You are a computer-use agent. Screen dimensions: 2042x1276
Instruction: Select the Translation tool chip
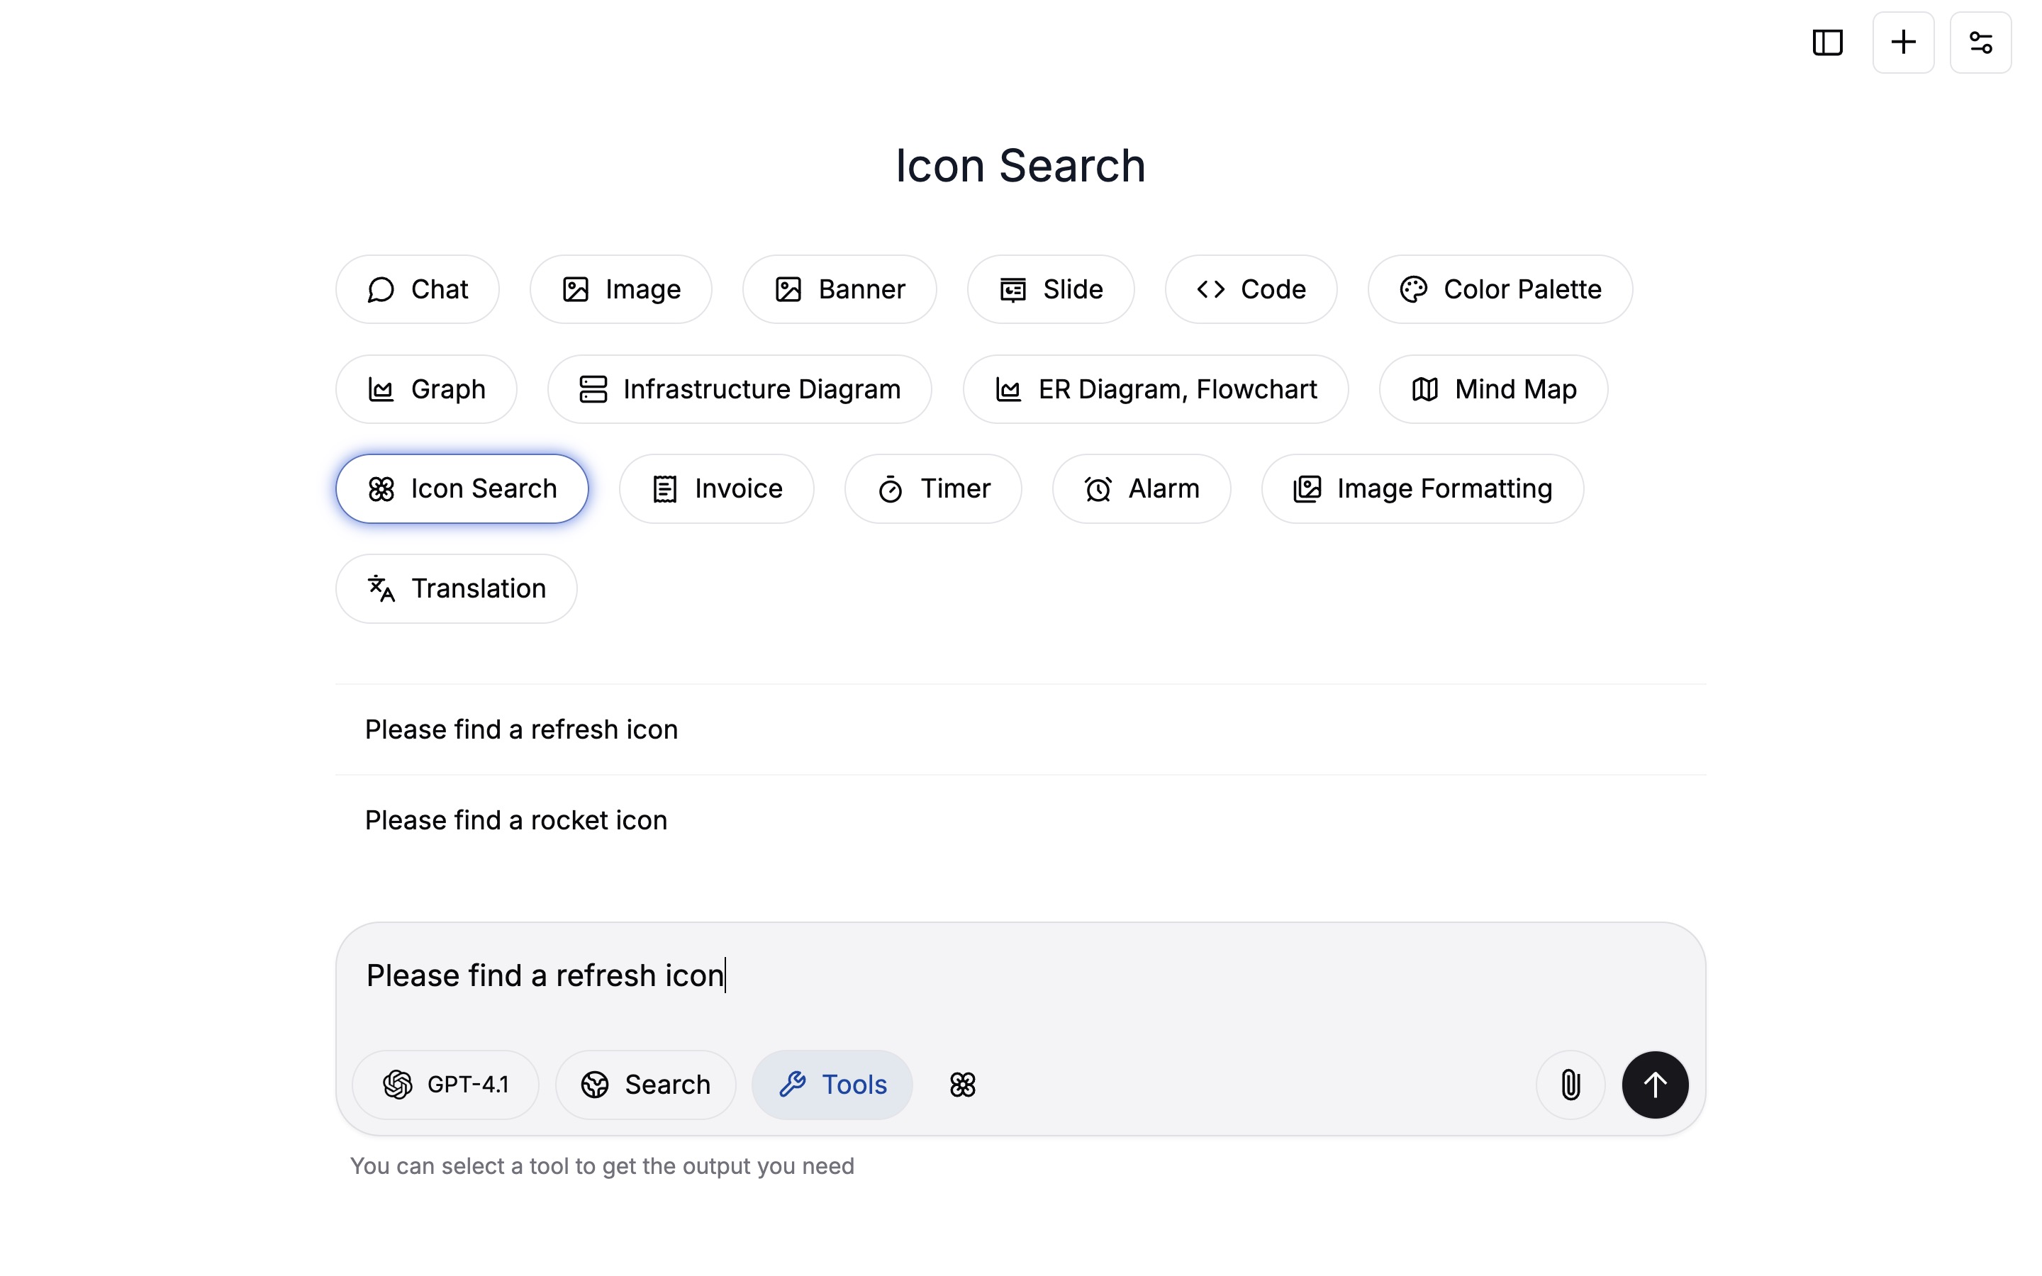[456, 588]
